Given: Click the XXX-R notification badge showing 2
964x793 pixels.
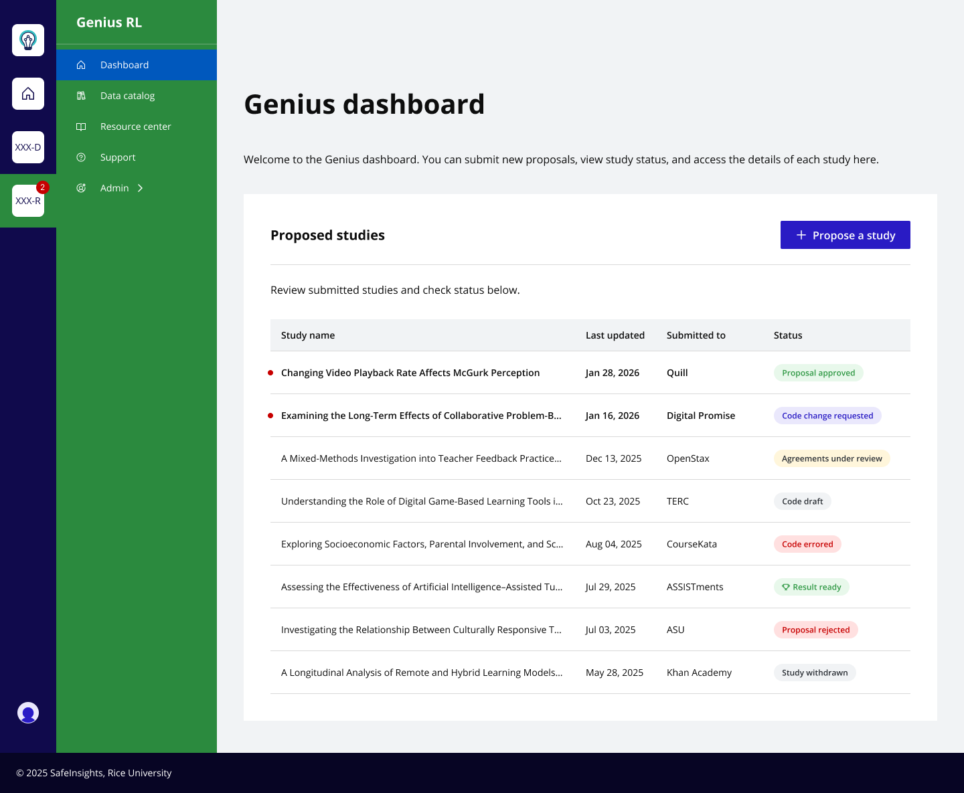Looking at the screenshot, I should (42, 187).
